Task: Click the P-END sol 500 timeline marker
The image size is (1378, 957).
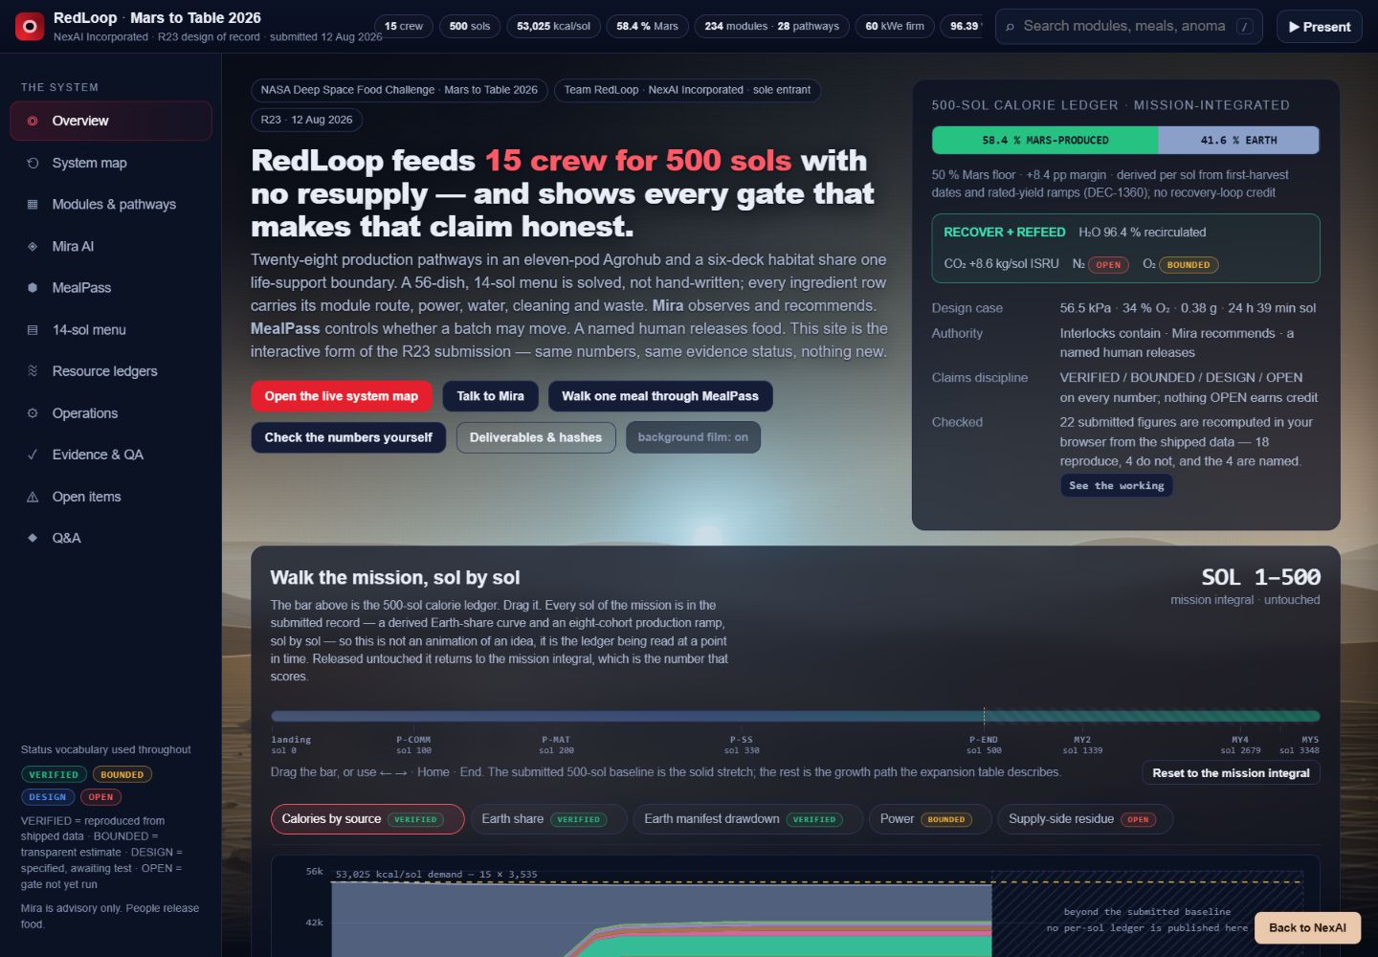Action: (984, 745)
